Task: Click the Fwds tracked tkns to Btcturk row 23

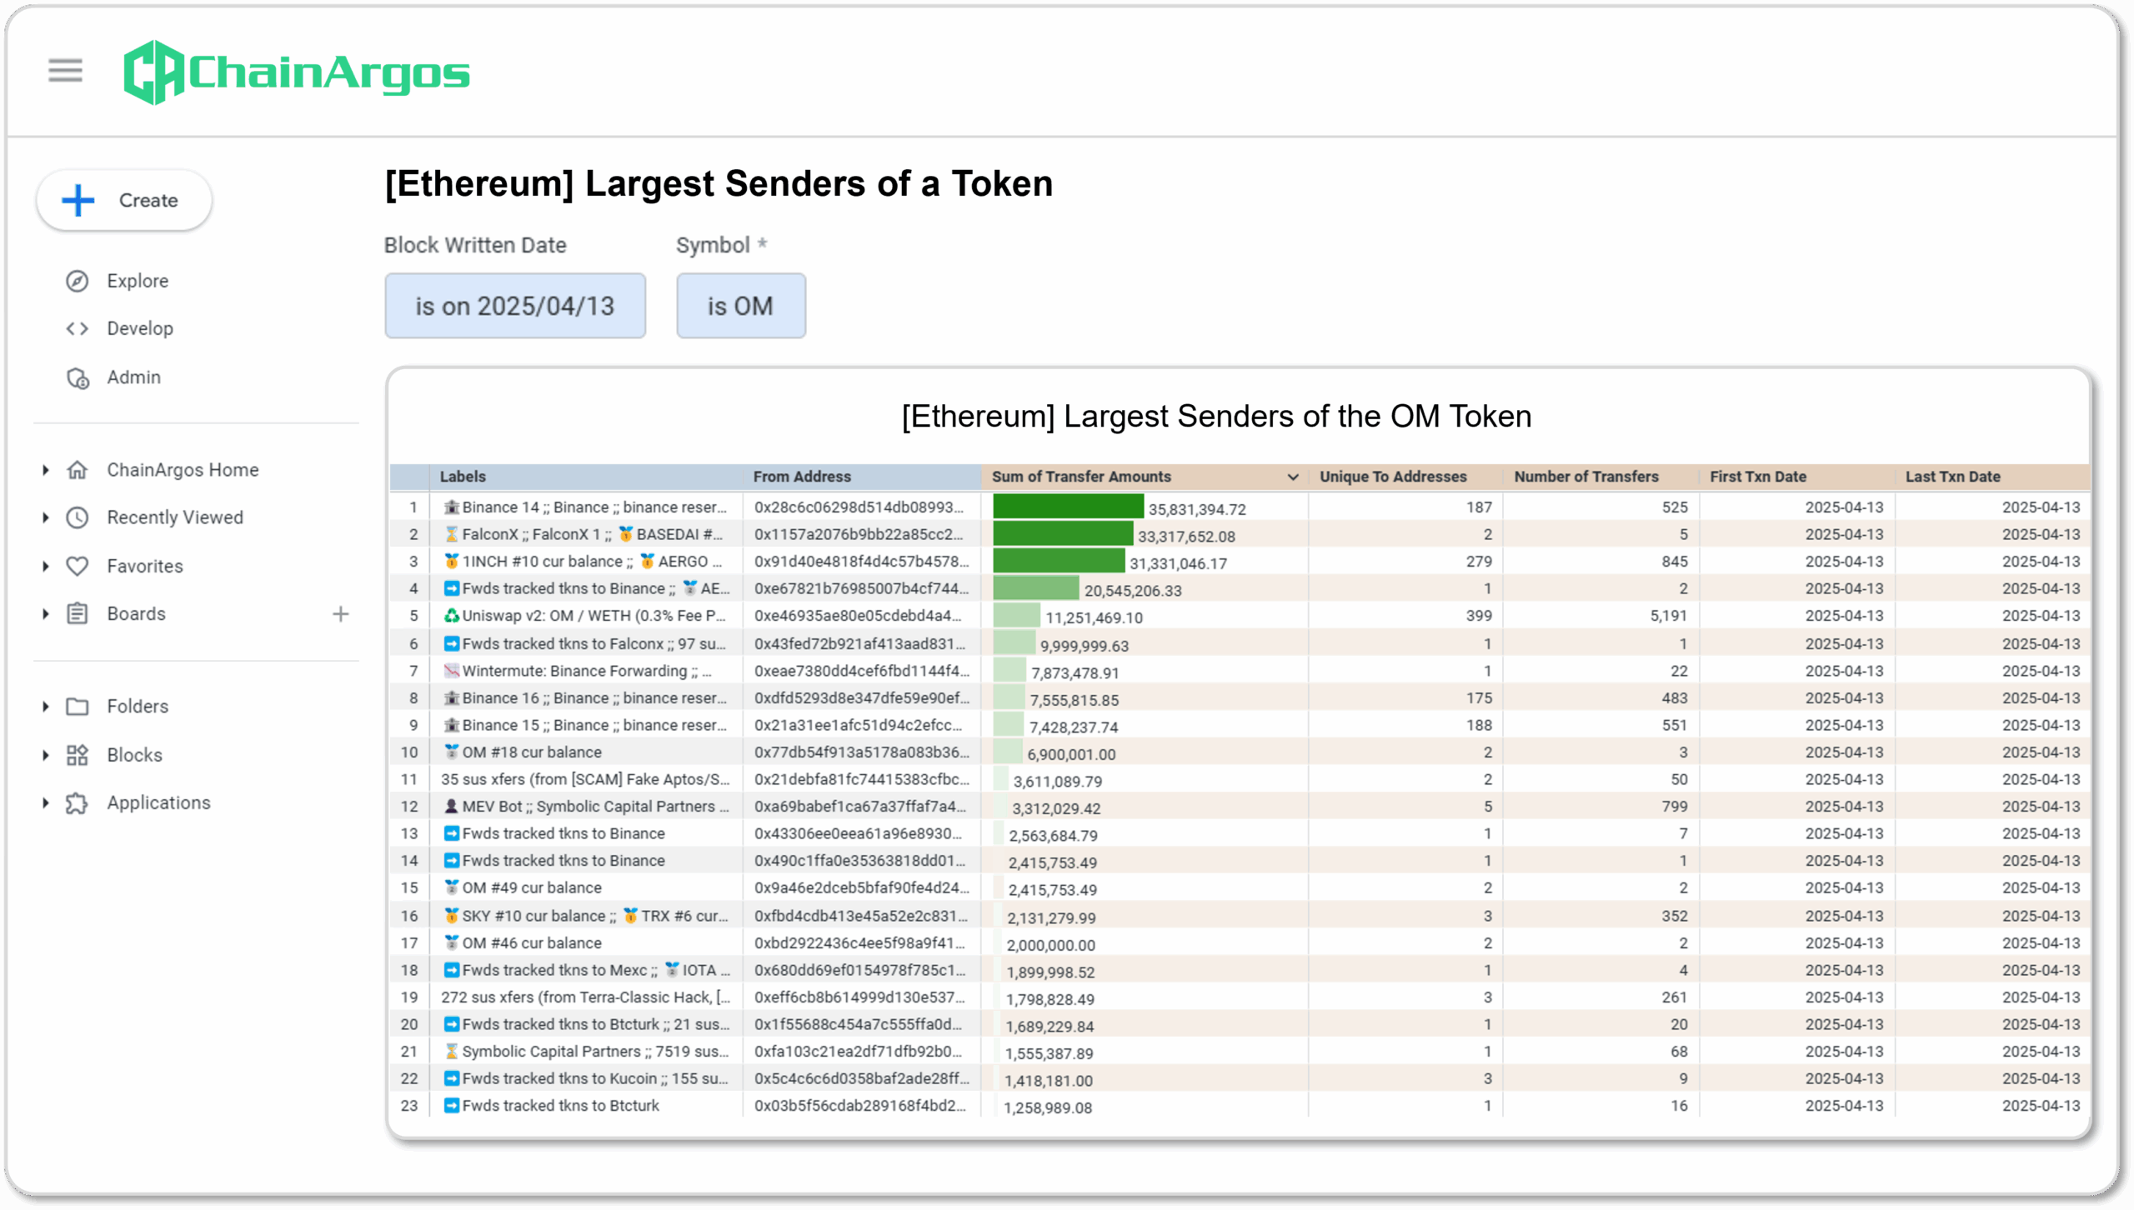Action: click(560, 1106)
